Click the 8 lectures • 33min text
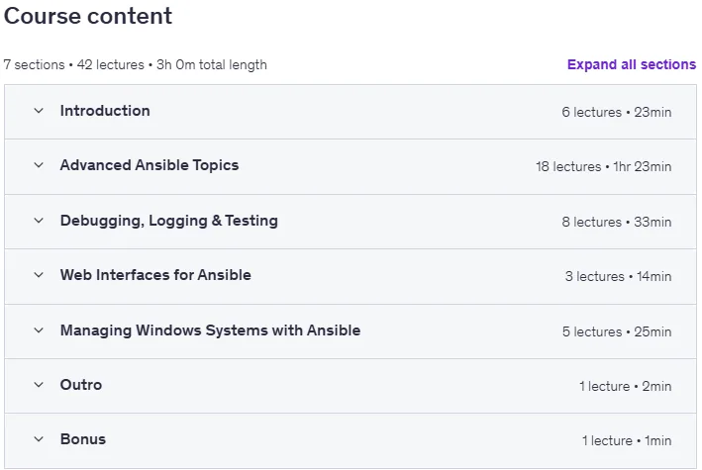The width and height of the screenshot is (702, 470). [617, 222]
